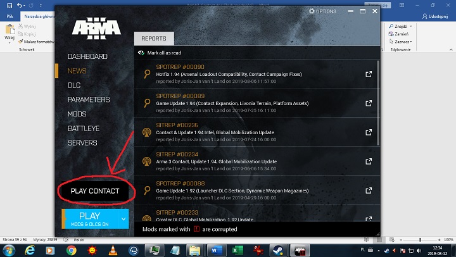The image size is (456, 257).
Task: Click the Arma III logo
Action: tap(96, 28)
